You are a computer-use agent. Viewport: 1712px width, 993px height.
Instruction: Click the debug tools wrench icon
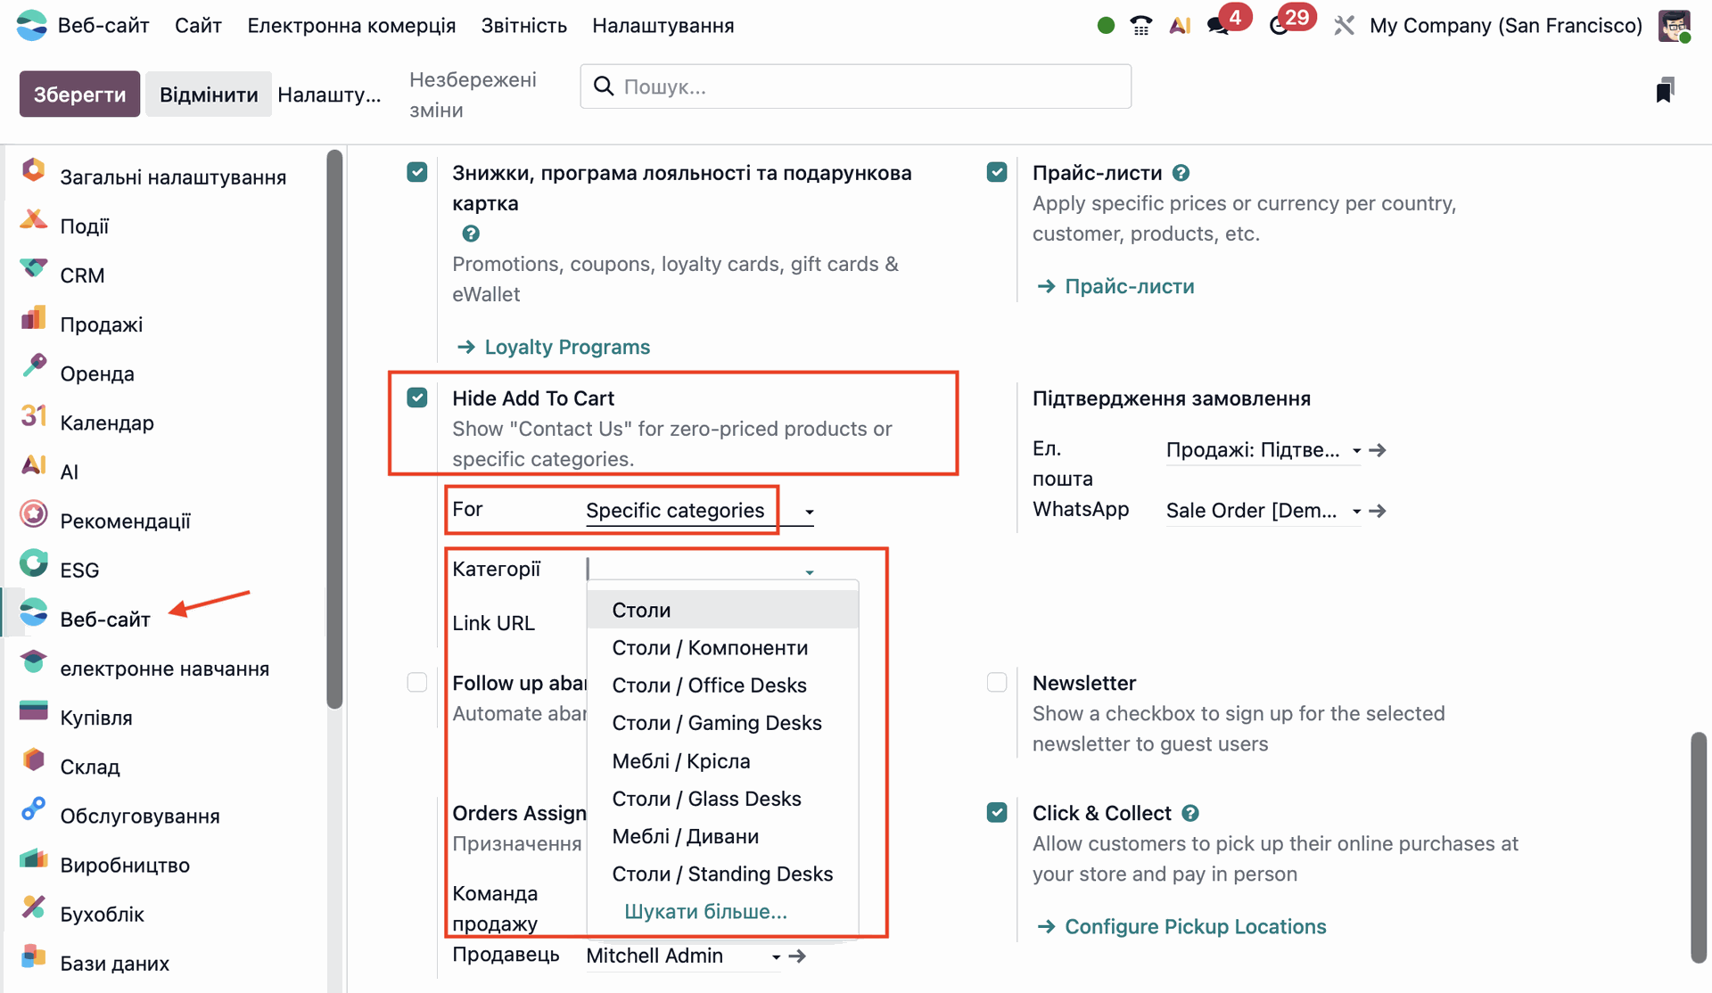[1344, 26]
